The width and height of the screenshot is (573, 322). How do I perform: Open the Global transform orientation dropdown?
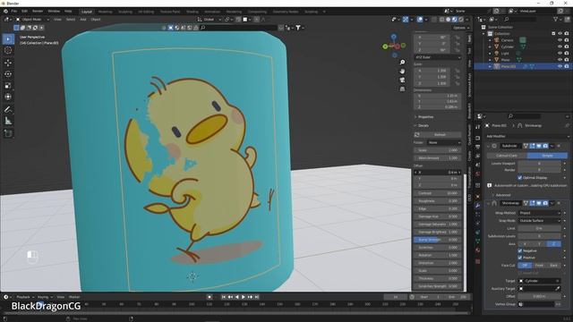tap(210, 20)
